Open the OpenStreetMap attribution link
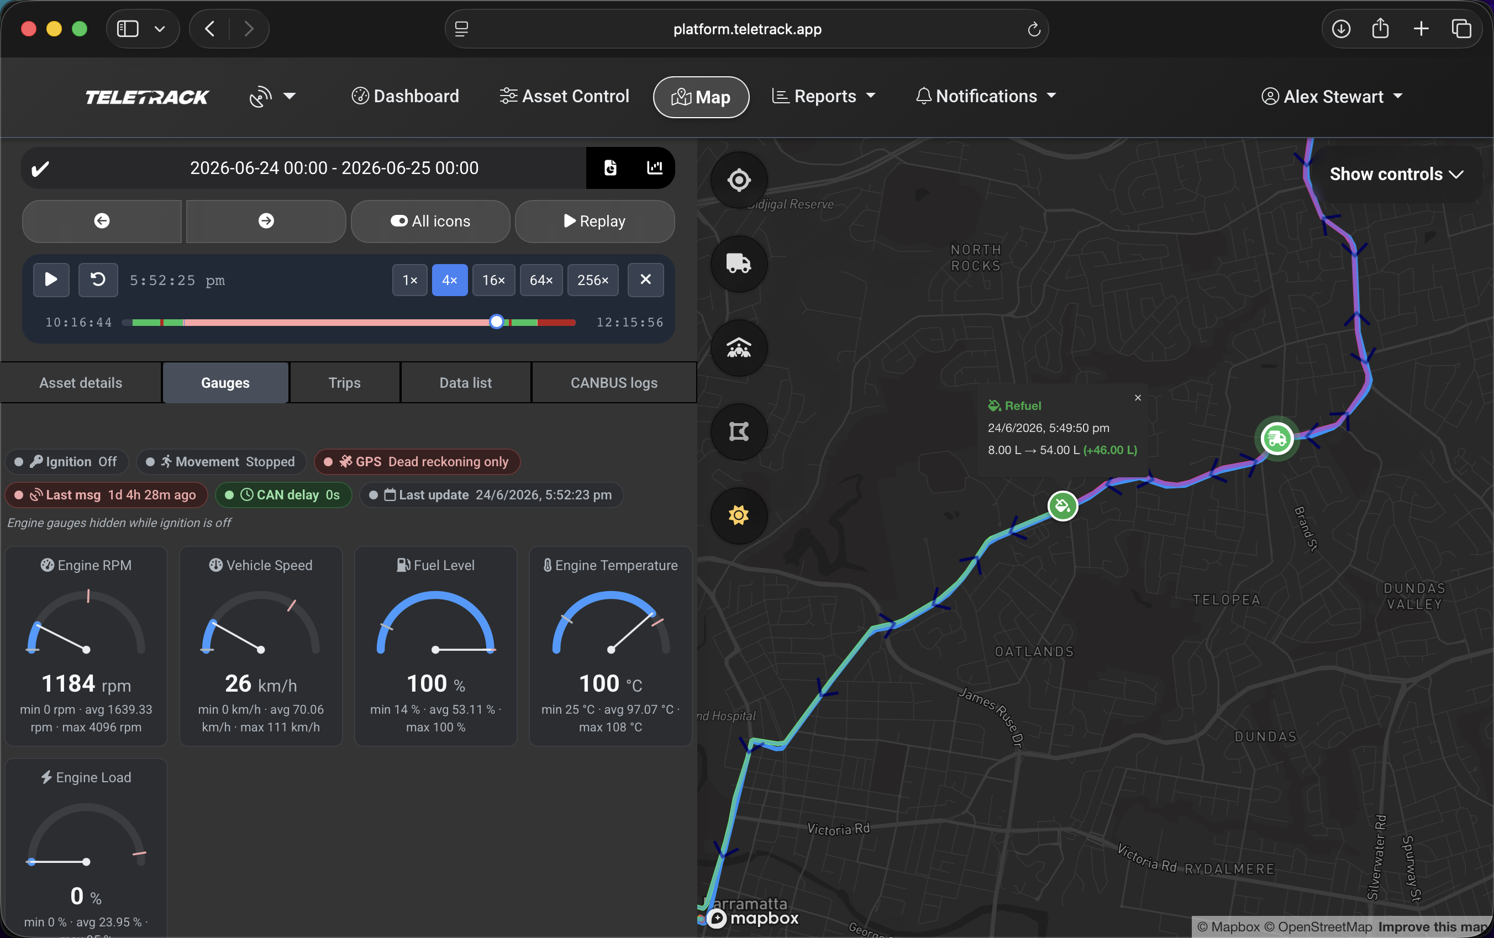Screen dimensions: 1494x938 [1318, 927]
